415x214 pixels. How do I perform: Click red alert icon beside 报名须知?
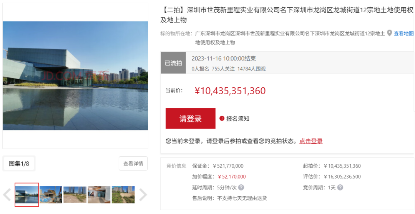tap(222, 118)
